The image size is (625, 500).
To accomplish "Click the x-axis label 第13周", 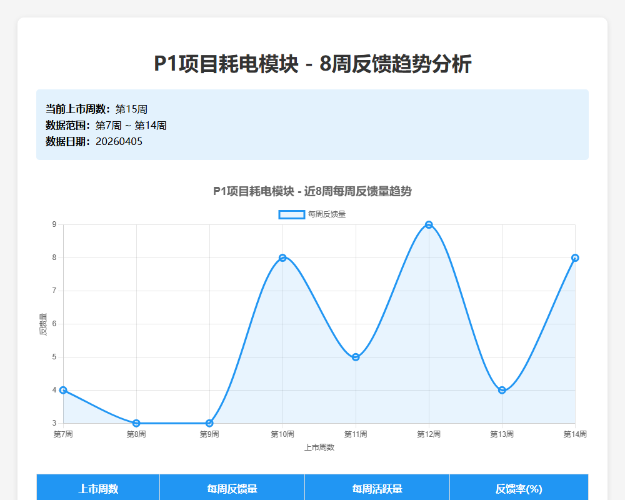I will [502, 434].
